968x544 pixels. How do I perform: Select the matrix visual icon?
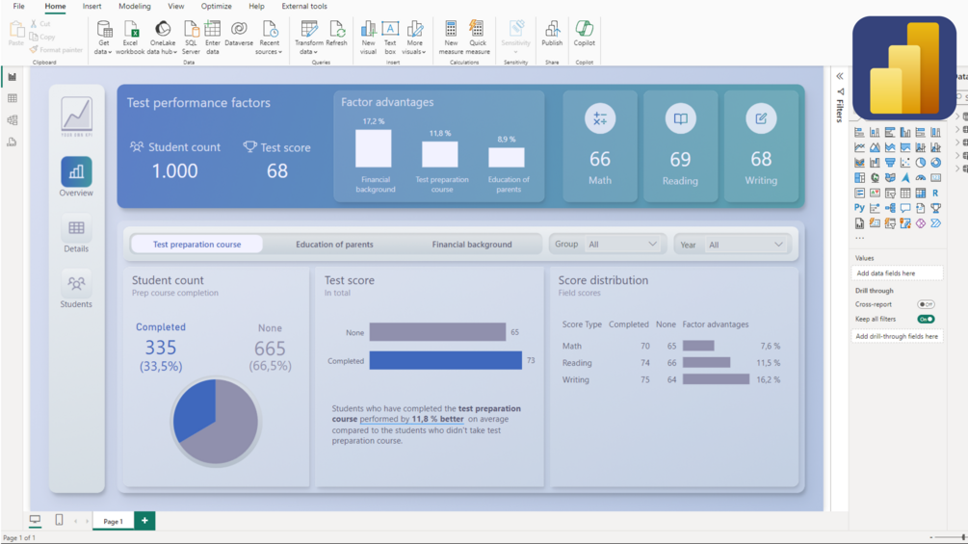pyautogui.click(x=921, y=194)
